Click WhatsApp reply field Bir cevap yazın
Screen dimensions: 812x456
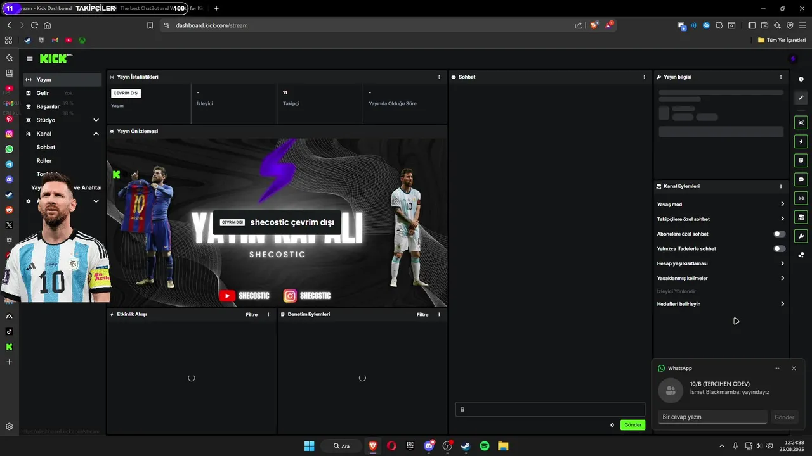(x=712, y=417)
